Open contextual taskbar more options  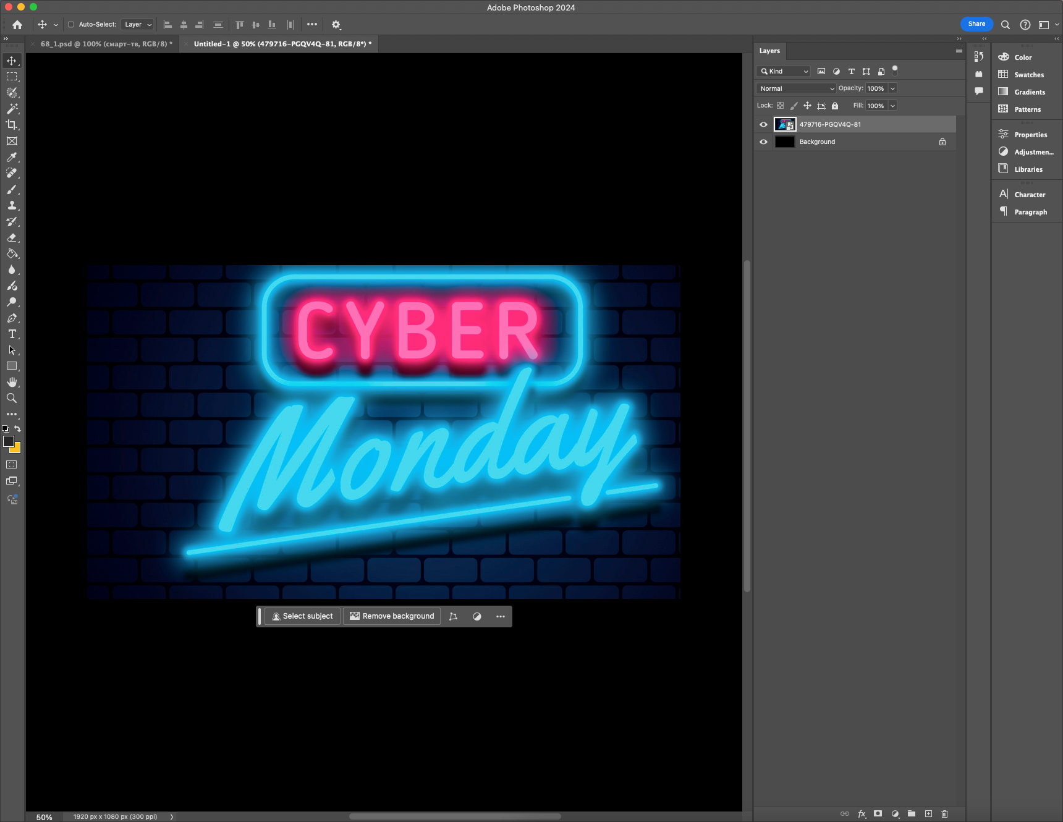[x=501, y=616]
